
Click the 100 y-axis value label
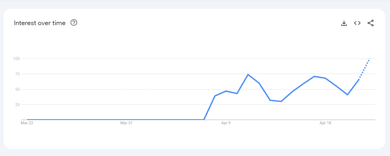[16, 58]
